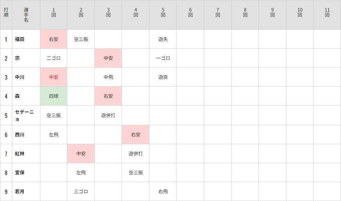Click player name 紅林

point(20,154)
